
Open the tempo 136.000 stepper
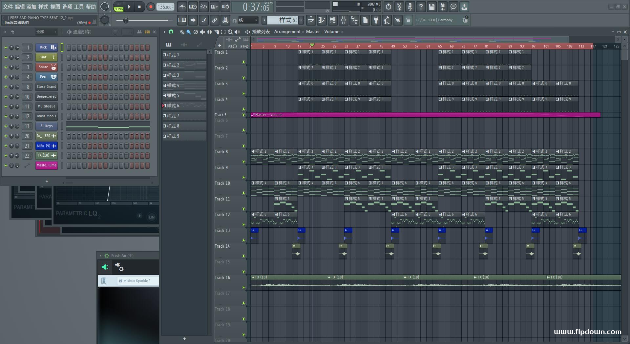[165, 7]
